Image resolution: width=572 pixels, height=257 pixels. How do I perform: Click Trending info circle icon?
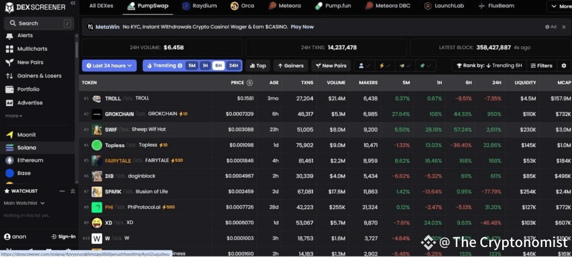pos(179,66)
